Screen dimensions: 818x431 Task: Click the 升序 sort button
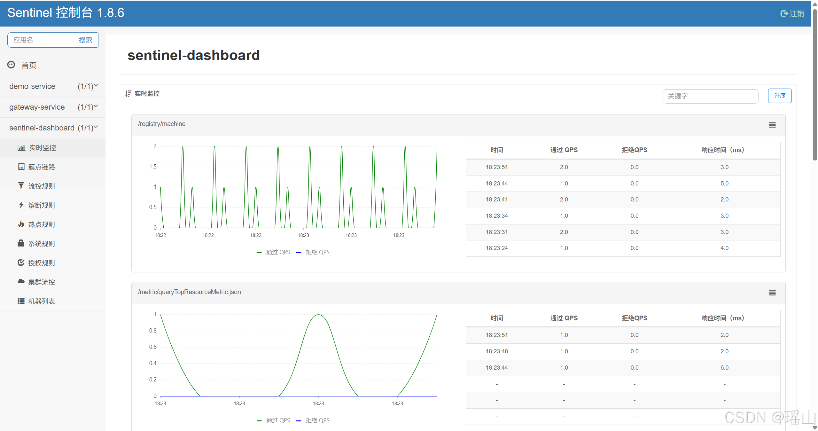[779, 96]
